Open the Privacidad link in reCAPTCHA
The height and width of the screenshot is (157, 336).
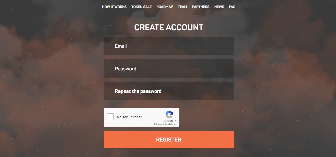coord(159,124)
